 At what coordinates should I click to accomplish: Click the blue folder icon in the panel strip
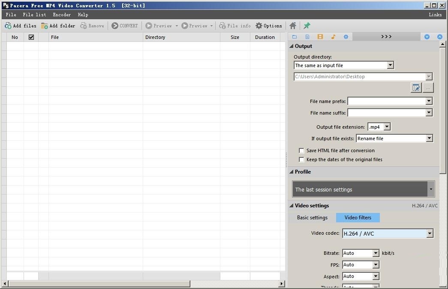point(295,37)
